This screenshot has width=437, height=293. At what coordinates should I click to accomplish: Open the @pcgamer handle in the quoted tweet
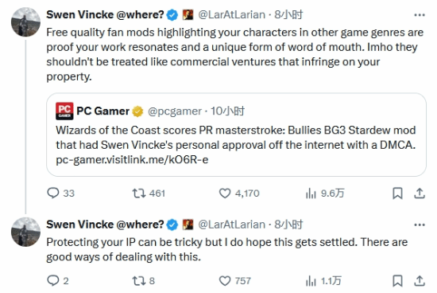click(x=175, y=111)
